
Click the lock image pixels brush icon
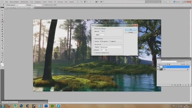(x=166, y=64)
